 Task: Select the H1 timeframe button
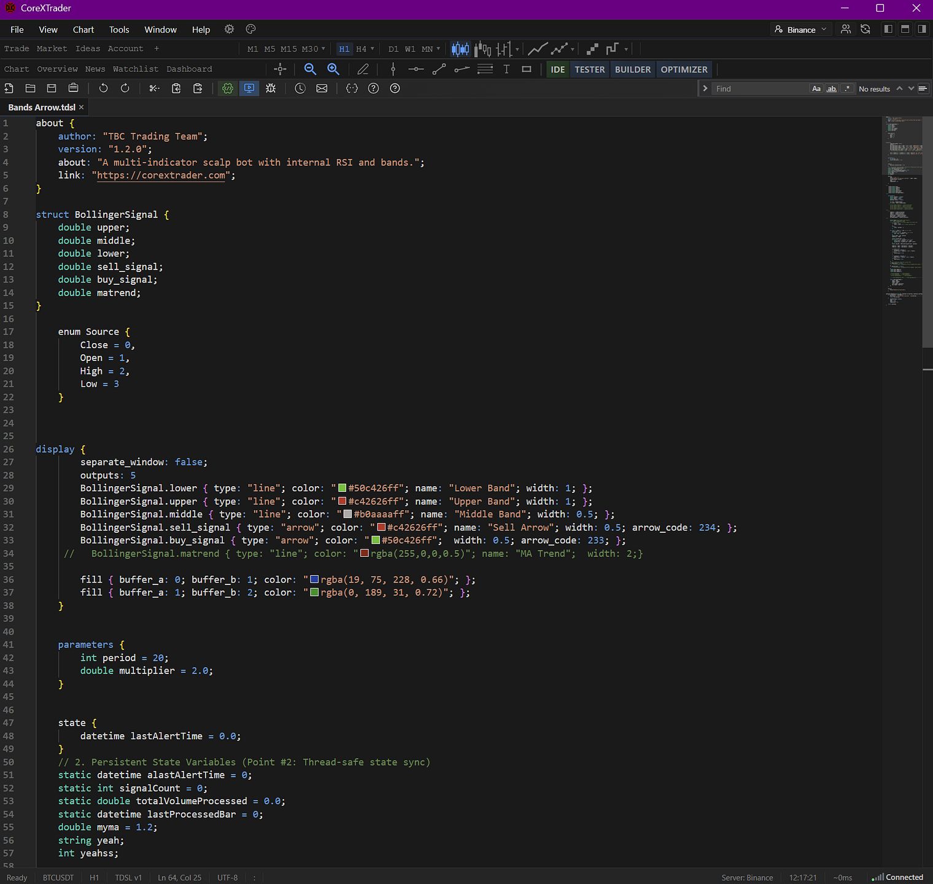coord(344,48)
